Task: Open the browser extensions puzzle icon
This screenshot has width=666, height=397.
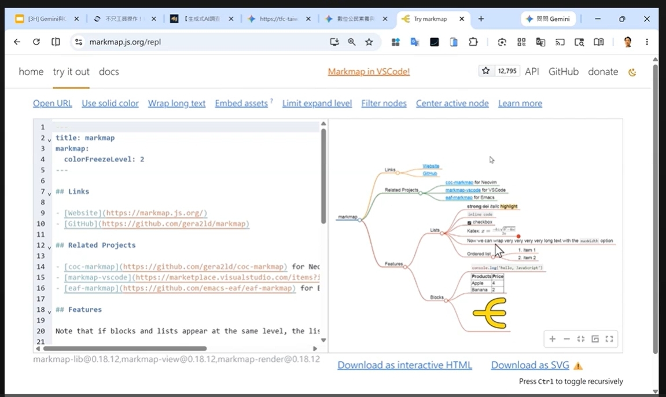Action: point(473,42)
